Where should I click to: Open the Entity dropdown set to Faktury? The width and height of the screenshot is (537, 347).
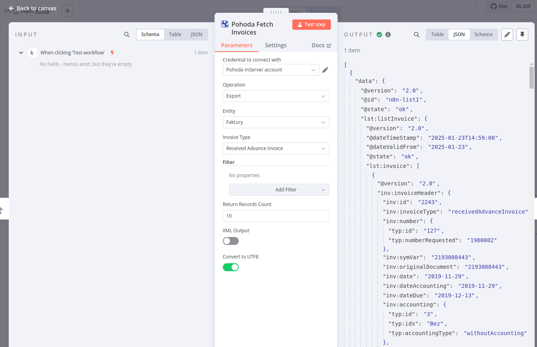pos(276,122)
